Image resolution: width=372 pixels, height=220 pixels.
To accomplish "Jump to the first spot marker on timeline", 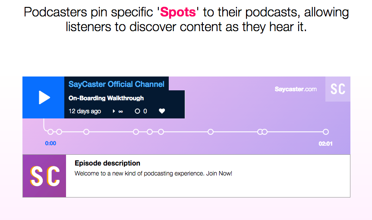I will (x=50, y=132).
